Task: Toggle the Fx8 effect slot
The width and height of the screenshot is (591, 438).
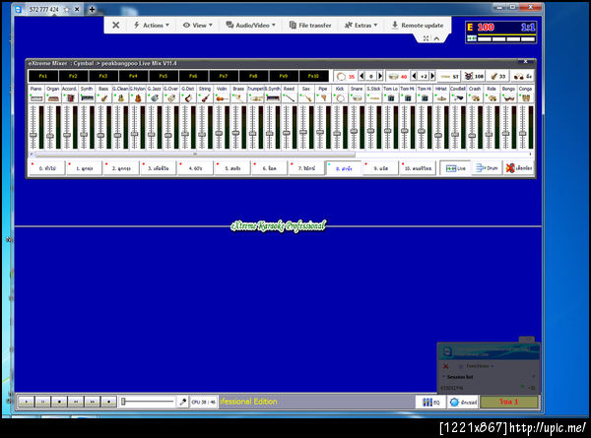Action: [x=253, y=76]
